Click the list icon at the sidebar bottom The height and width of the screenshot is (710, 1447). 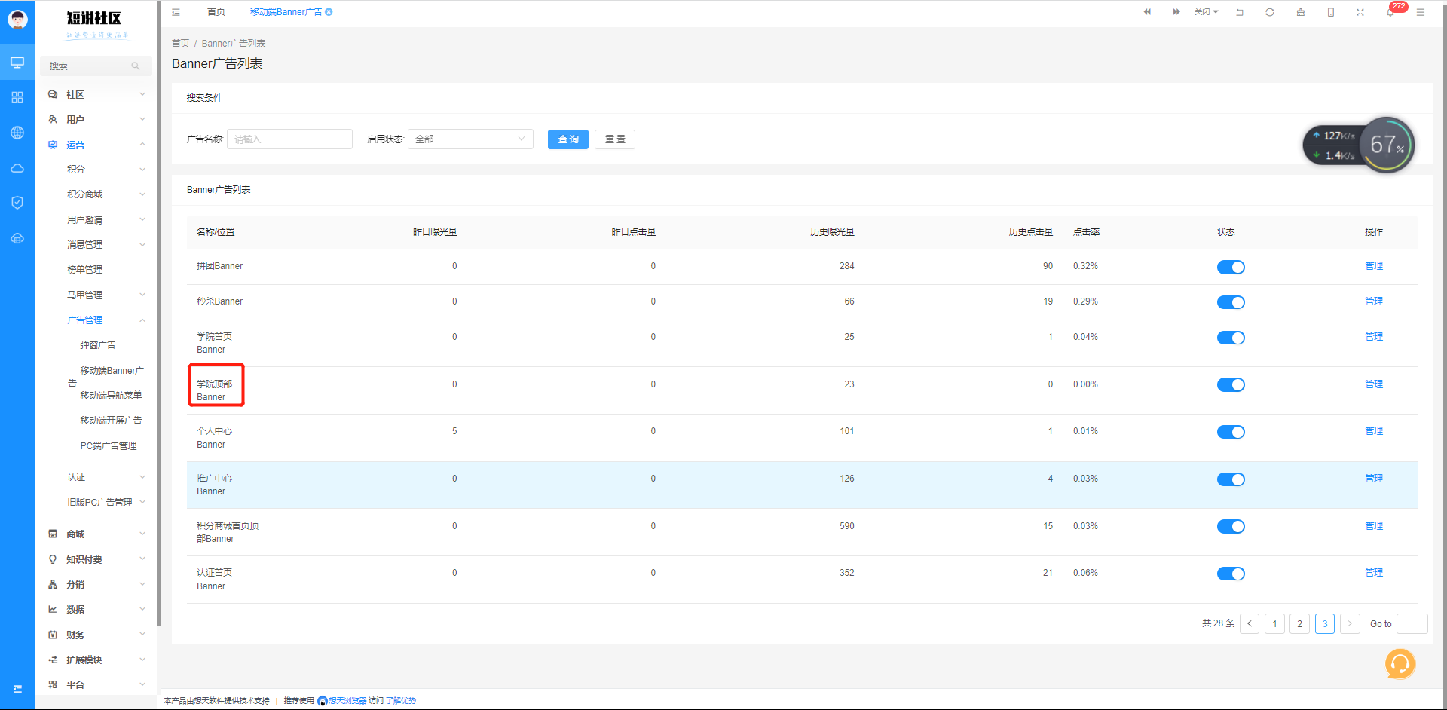17,689
